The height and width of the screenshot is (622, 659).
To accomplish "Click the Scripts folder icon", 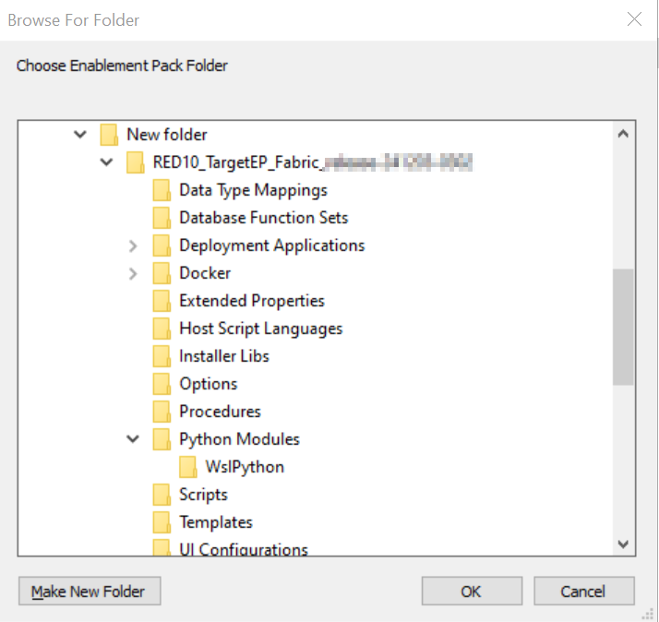I will click(162, 495).
